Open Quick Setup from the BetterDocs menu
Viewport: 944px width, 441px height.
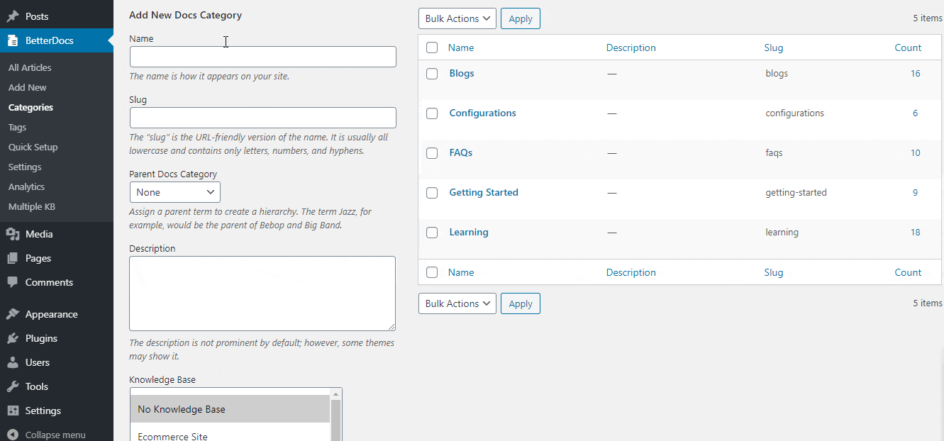(33, 147)
